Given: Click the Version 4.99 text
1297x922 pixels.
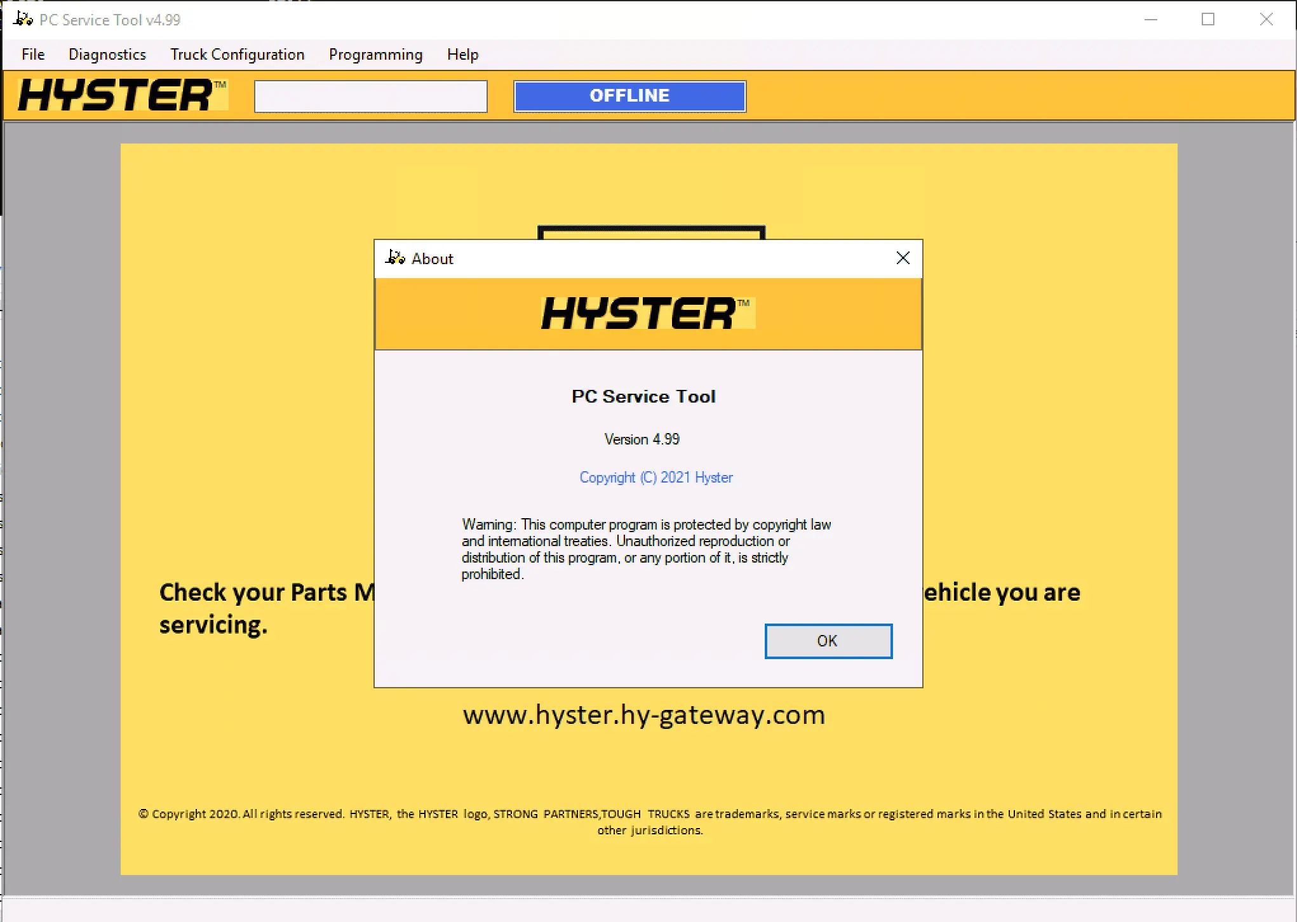Looking at the screenshot, I should (642, 439).
